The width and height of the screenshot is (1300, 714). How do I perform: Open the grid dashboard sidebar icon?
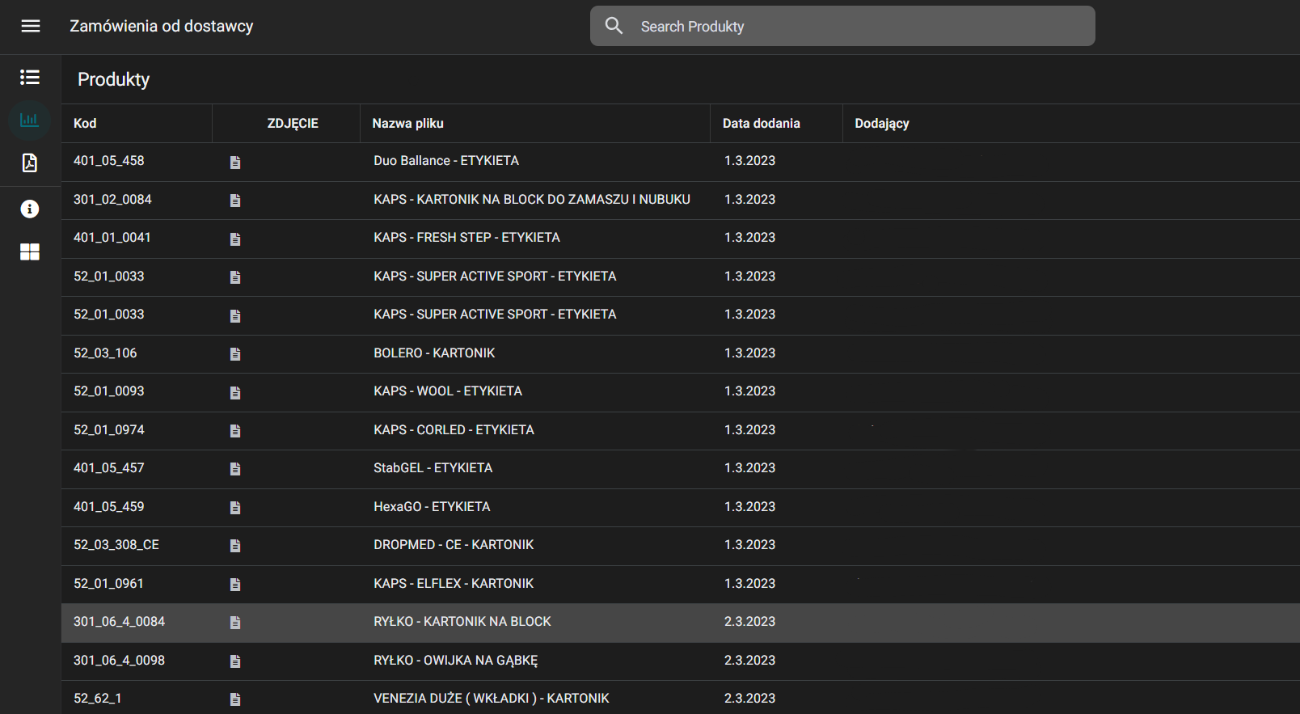[x=30, y=252]
